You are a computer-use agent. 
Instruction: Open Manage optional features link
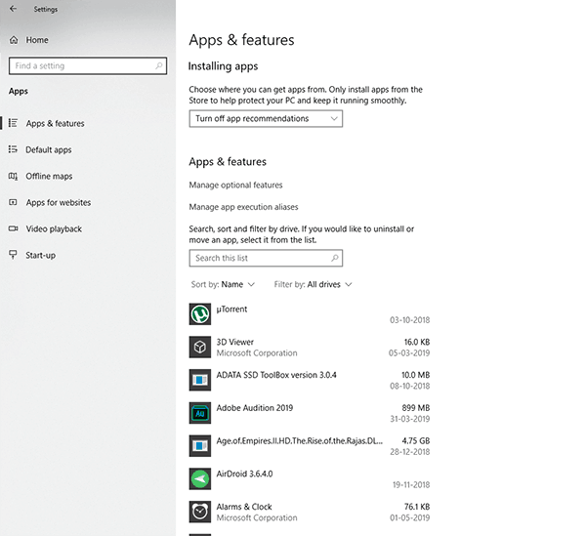[x=235, y=185]
